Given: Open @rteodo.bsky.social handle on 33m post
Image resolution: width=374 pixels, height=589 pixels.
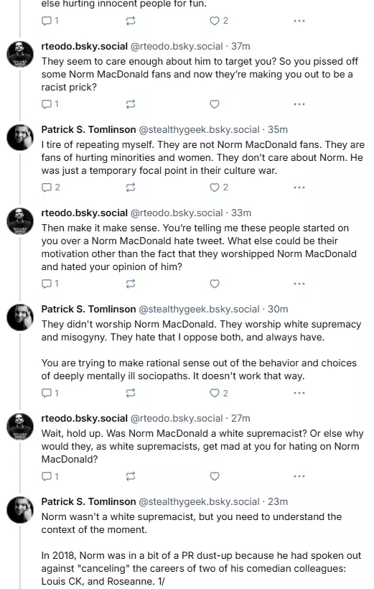Looking at the screenshot, I should tap(177, 213).
